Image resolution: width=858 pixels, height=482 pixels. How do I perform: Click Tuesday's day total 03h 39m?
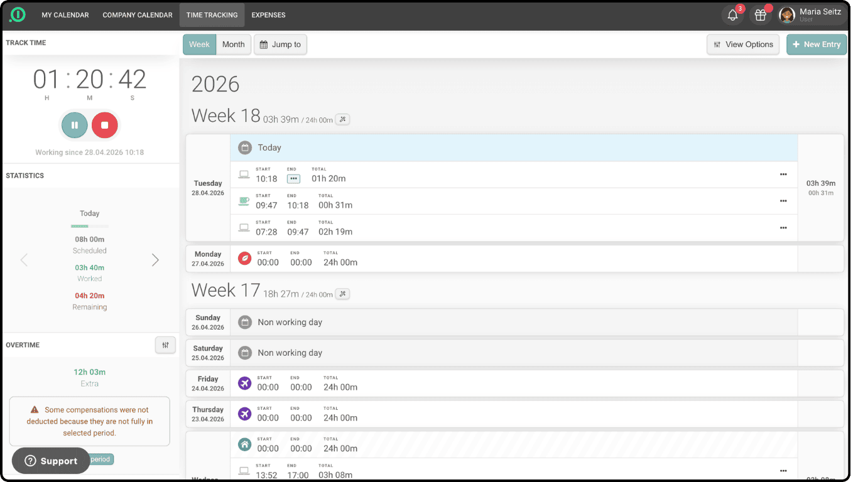[x=821, y=183]
